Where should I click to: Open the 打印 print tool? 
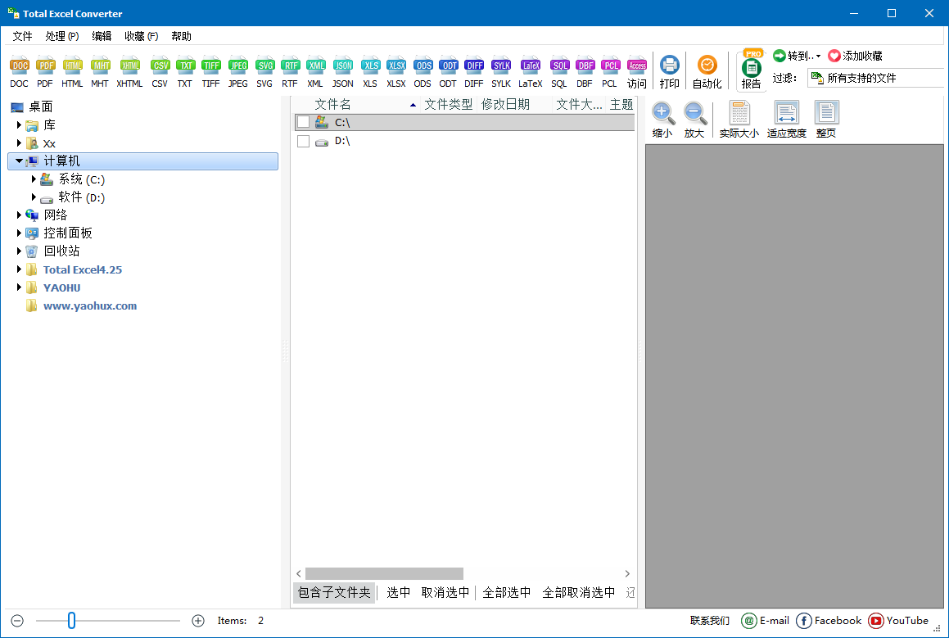670,66
